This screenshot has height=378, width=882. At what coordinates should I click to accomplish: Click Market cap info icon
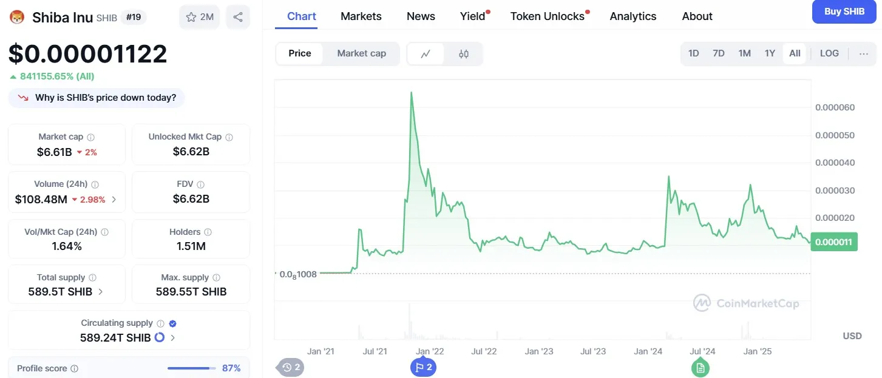click(90, 137)
